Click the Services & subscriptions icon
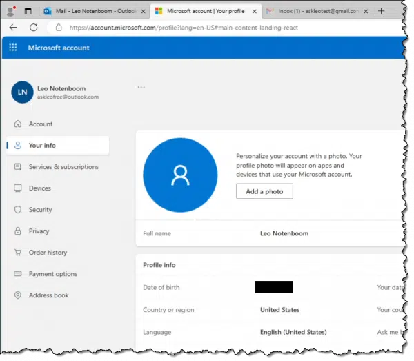The width and height of the screenshot is (414, 361). click(18, 167)
